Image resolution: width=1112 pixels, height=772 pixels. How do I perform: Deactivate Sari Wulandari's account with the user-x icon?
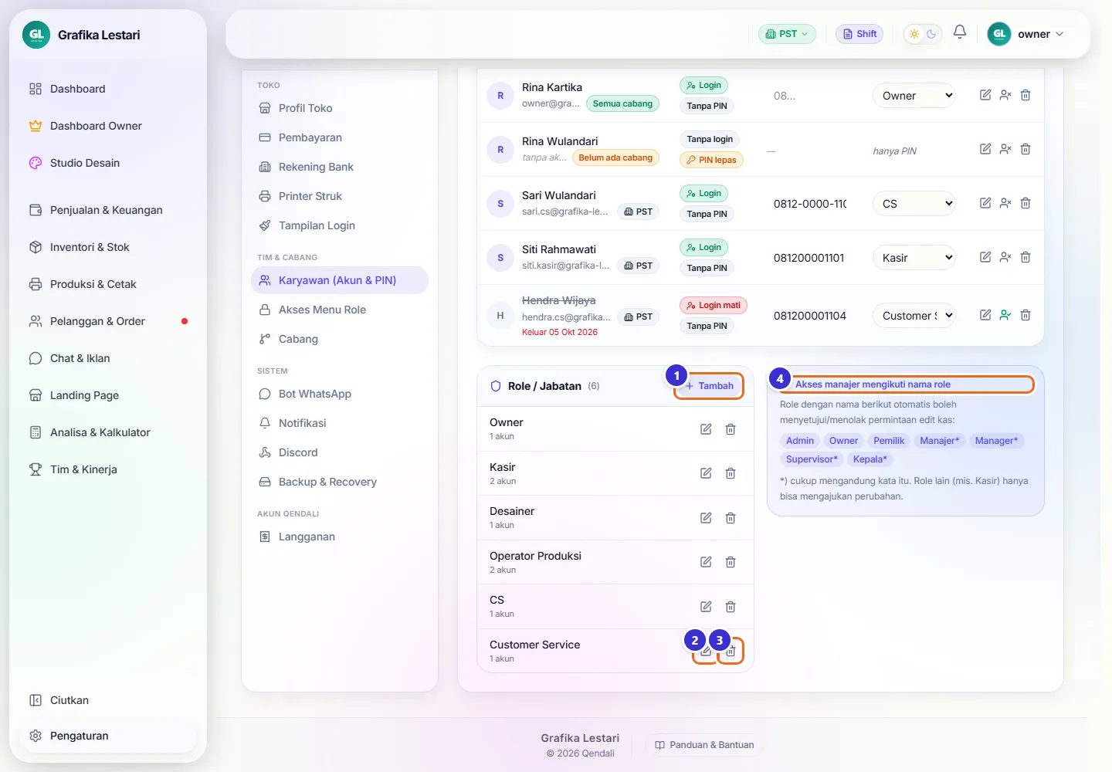coord(1005,203)
